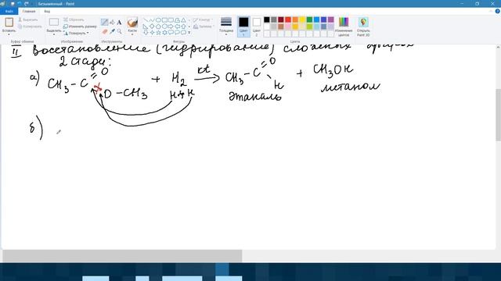This screenshot has width=501, height=281.
Task: Select the Diamond shape
Action: (x=152, y=26)
